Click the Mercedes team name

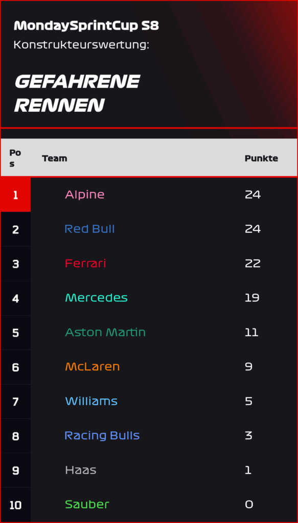96,298
